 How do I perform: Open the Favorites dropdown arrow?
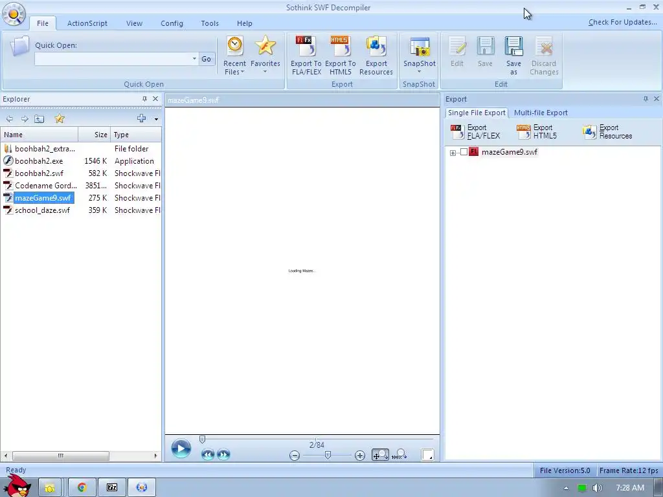pyautogui.click(x=265, y=71)
